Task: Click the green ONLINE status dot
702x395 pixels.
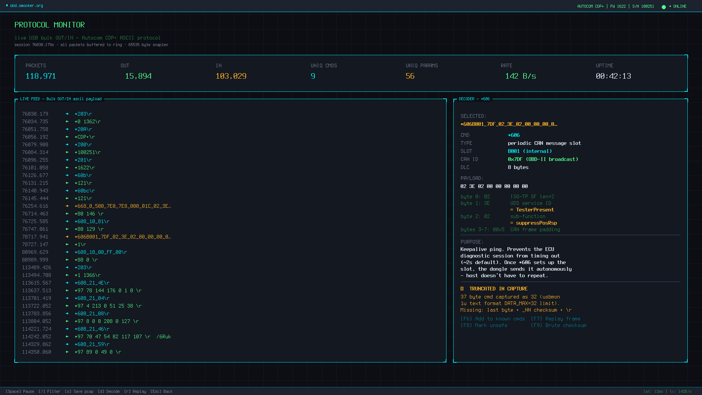Action: click(664, 7)
